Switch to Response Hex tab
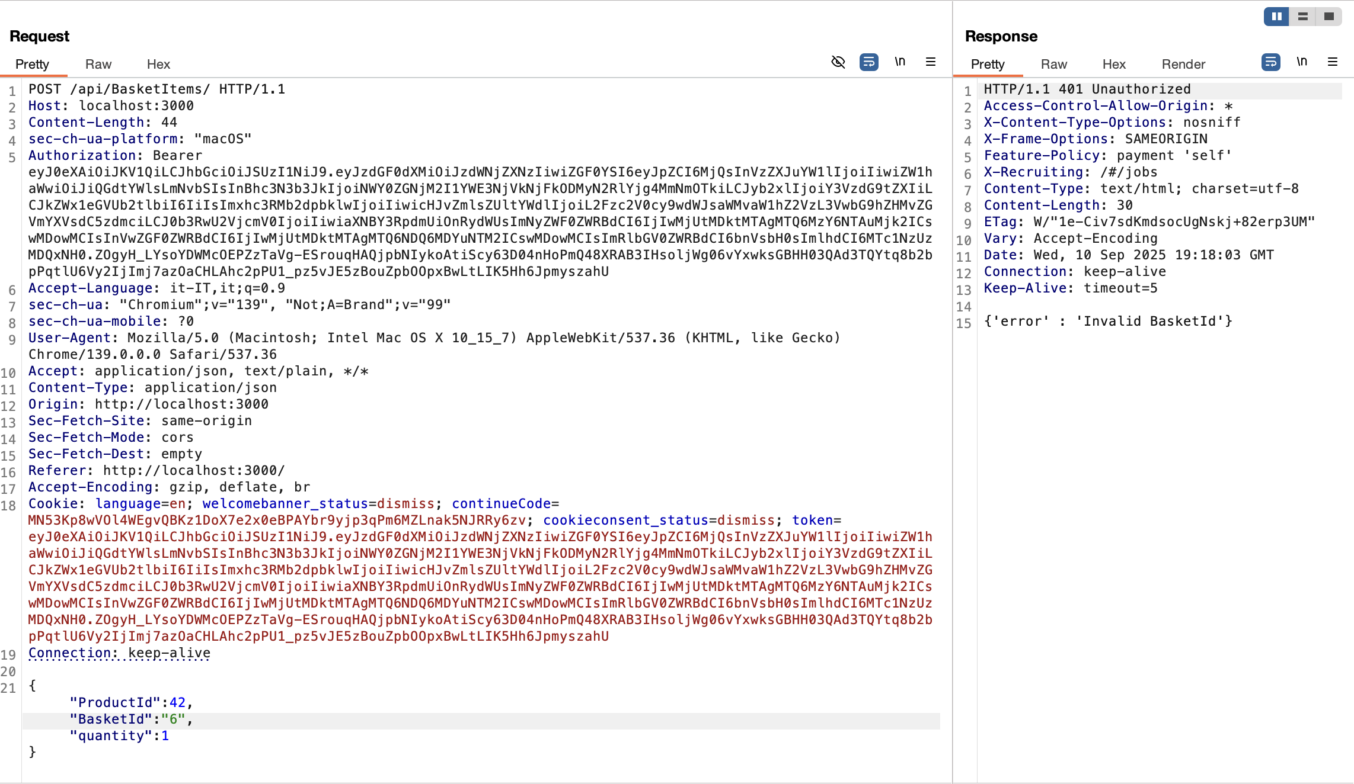Screen dimensions: 1354x784 tap(1114, 64)
